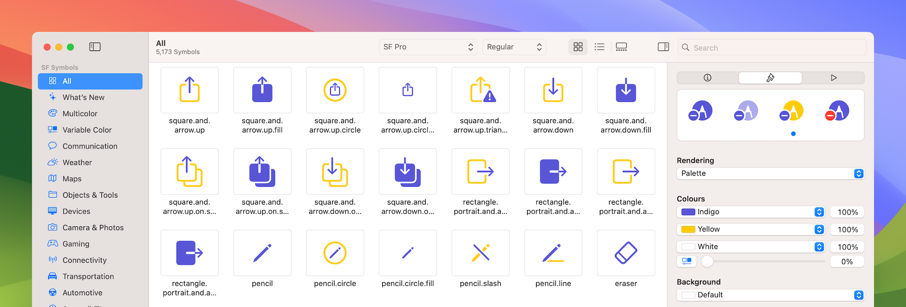906x307 pixels.
Task: Select the square.and.arrow.down.fill symbol
Action: [626, 90]
